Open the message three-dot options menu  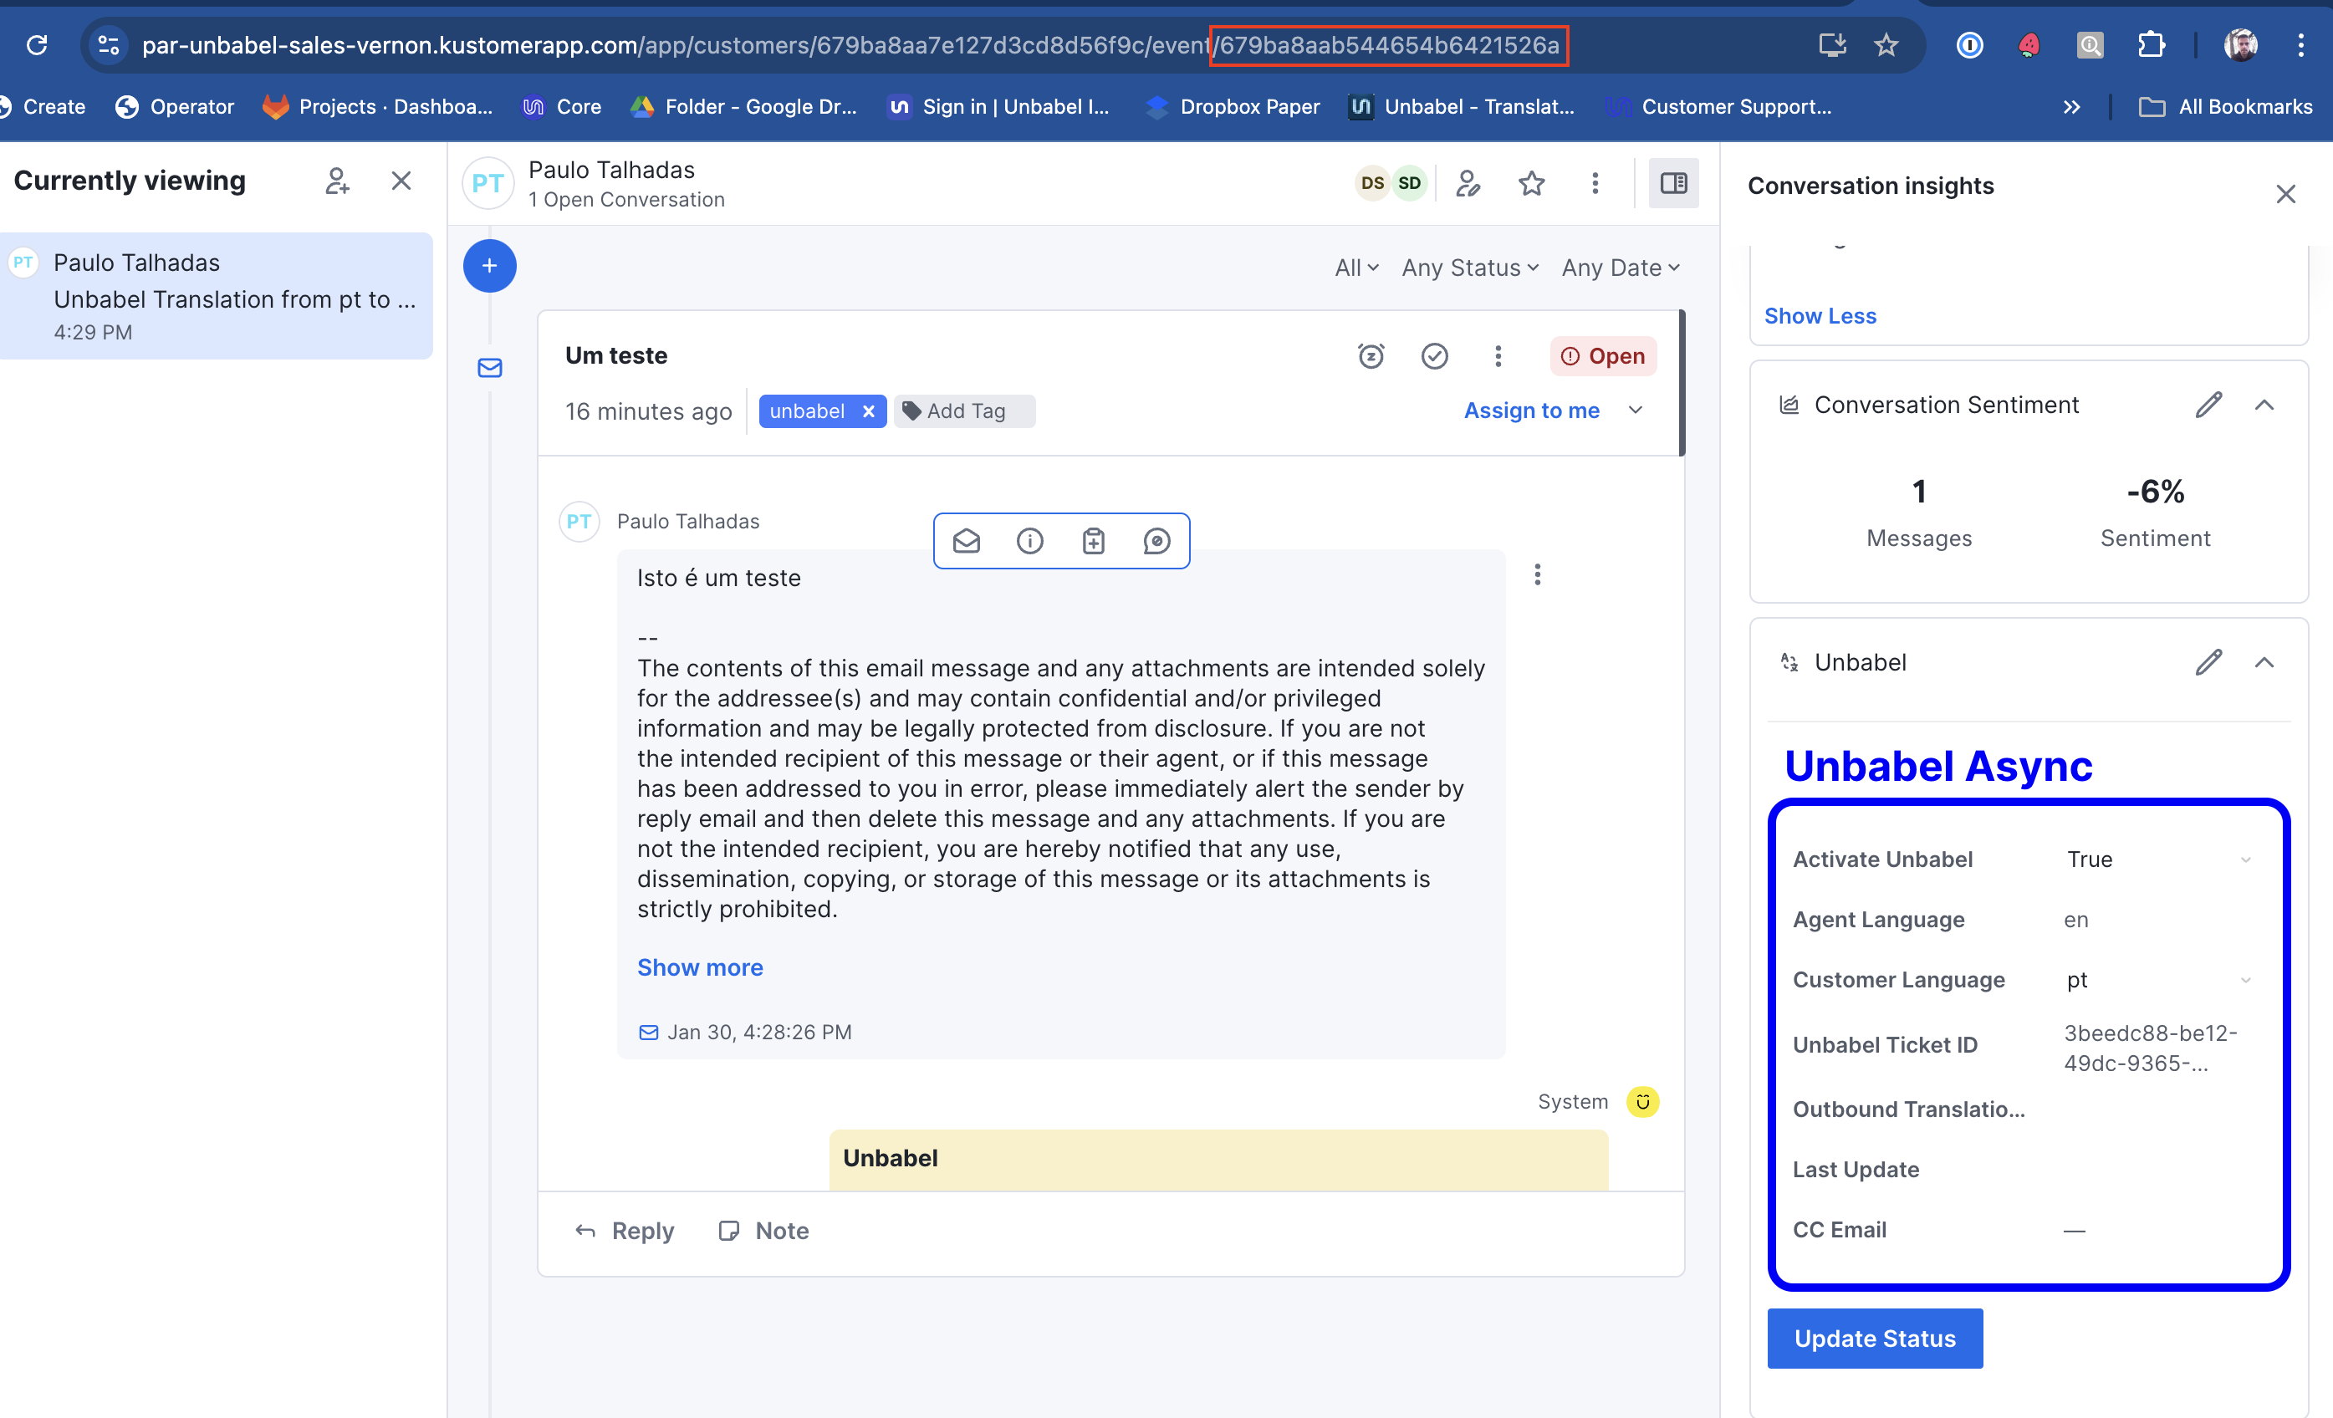pos(1538,574)
